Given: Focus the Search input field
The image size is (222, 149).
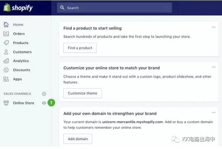Looking at the screenshot, I should [114, 8].
